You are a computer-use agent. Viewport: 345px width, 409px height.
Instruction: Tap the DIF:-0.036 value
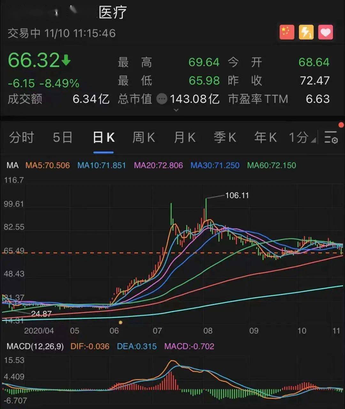(x=90, y=346)
